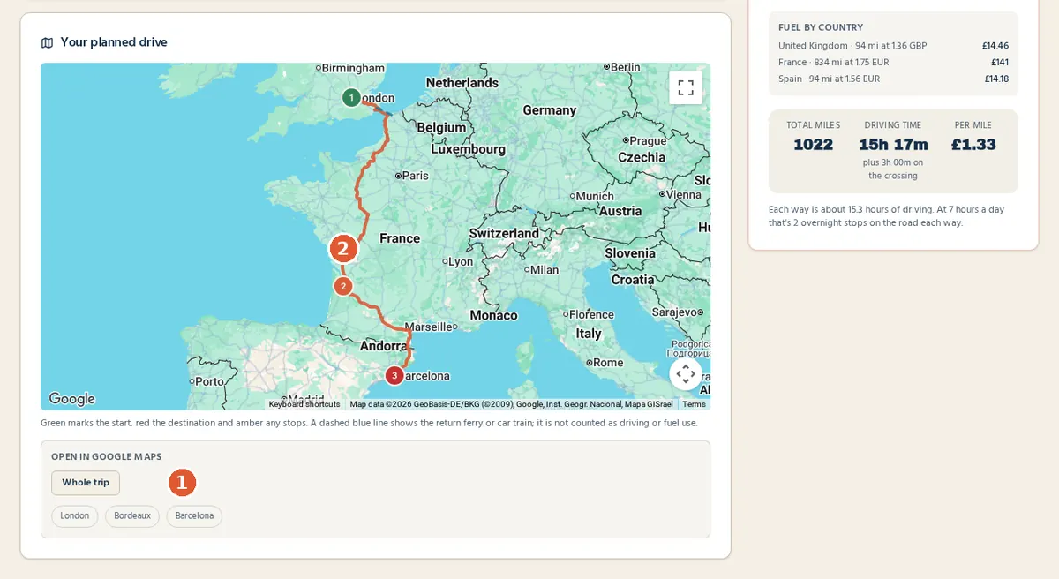The width and height of the screenshot is (1059, 579).
Task: Open the map Terms link
Action: click(x=694, y=404)
